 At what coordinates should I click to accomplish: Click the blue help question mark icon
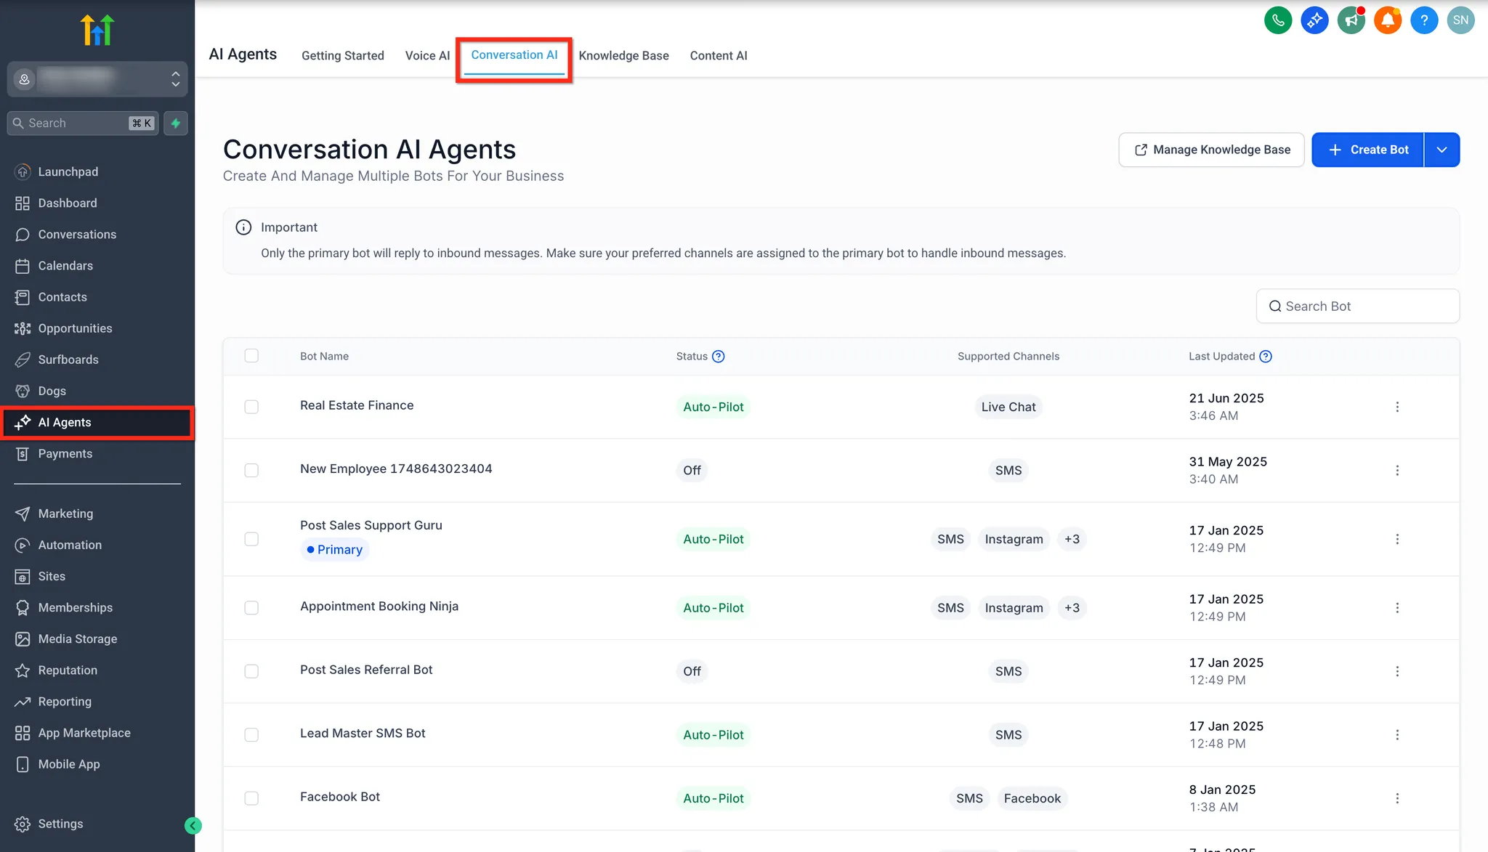[1424, 20]
